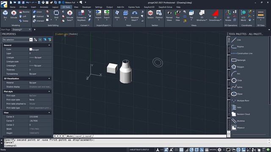Collapse the Plot style section
This screenshot has width=271, height=152.
coord(49,92)
